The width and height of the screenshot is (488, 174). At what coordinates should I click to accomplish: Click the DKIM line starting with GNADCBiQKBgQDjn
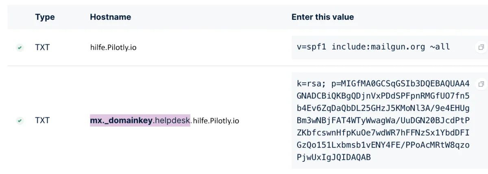pos(383,96)
